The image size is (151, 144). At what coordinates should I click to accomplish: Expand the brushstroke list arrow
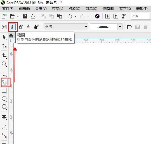pyautogui.click(x=120, y=27)
